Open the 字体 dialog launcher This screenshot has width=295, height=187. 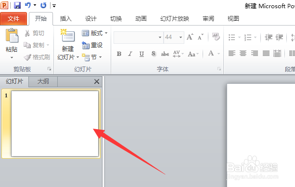(x=219, y=69)
